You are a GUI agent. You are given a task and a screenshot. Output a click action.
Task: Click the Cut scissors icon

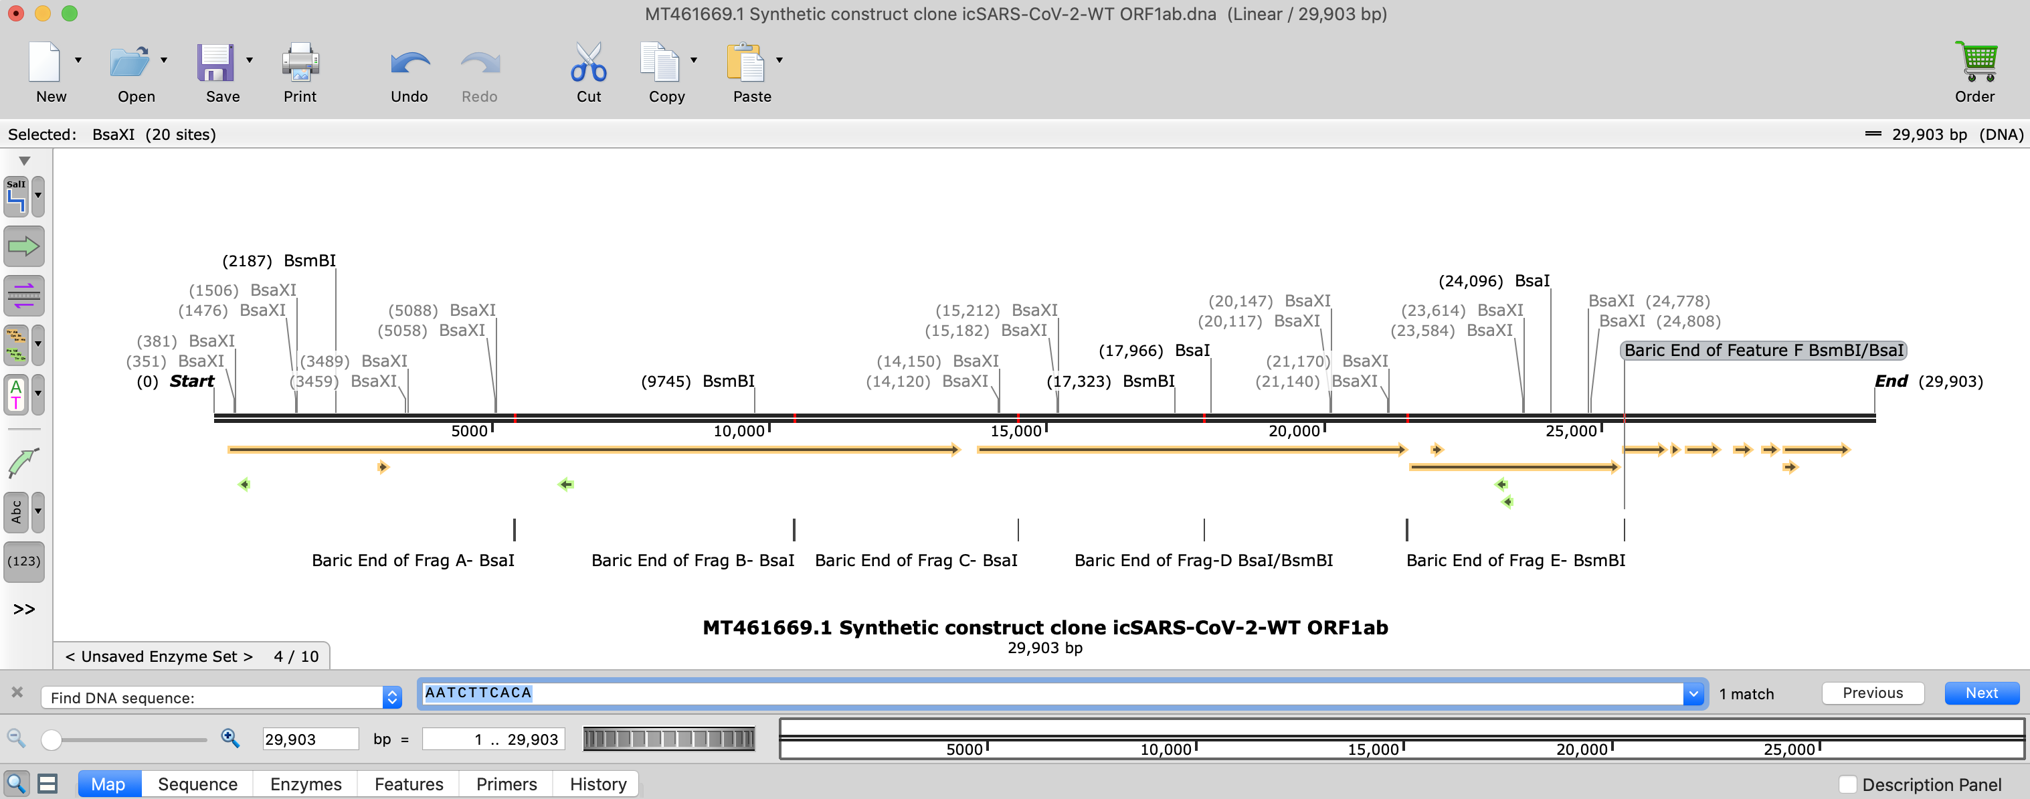click(x=588, y=62)
